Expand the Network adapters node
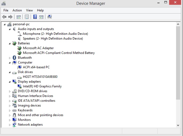The height and width of the screenshot is (136, 183). point(10,125)
